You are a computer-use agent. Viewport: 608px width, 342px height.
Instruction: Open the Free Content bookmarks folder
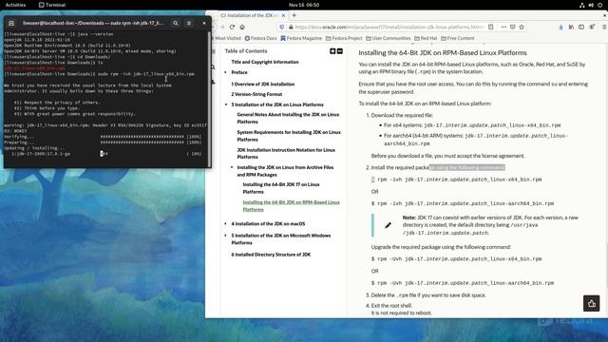pyautogui.click(x=458, y=38)
